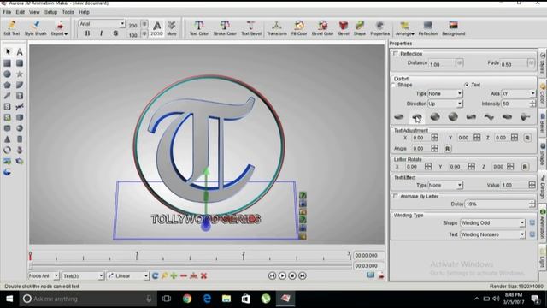Select the pentagon shape tool

(x=8, y=85)
